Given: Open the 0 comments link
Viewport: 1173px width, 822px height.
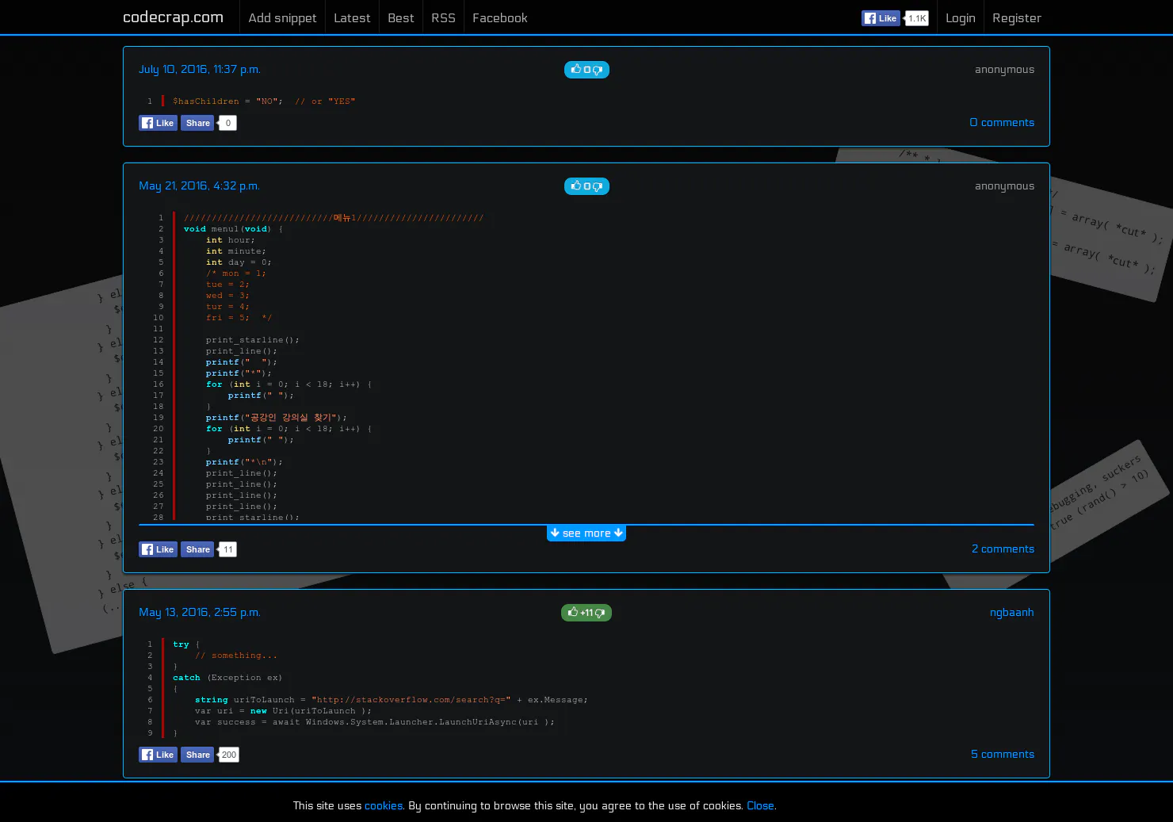Looking at the screenshot, I should (1002, 122).
